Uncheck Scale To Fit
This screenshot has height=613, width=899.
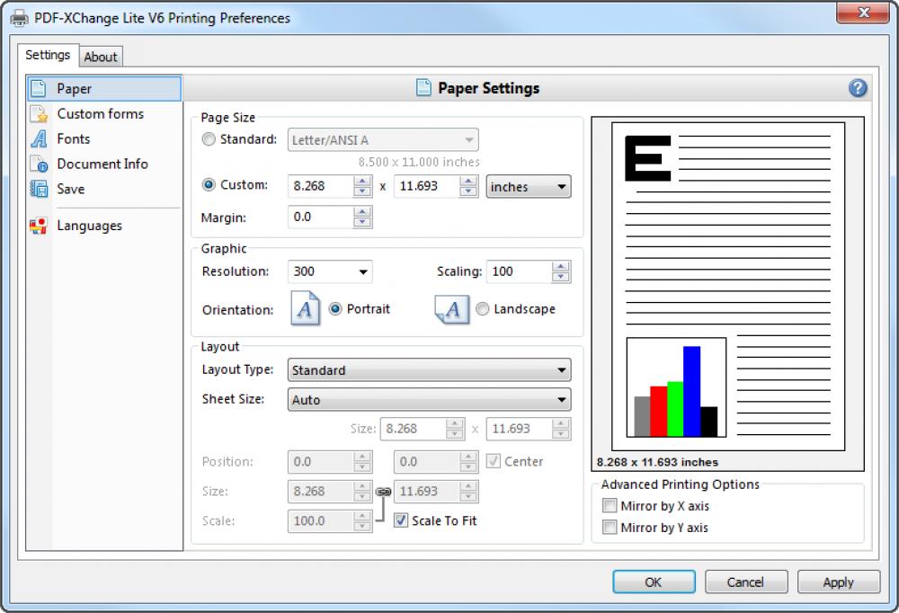401,520
